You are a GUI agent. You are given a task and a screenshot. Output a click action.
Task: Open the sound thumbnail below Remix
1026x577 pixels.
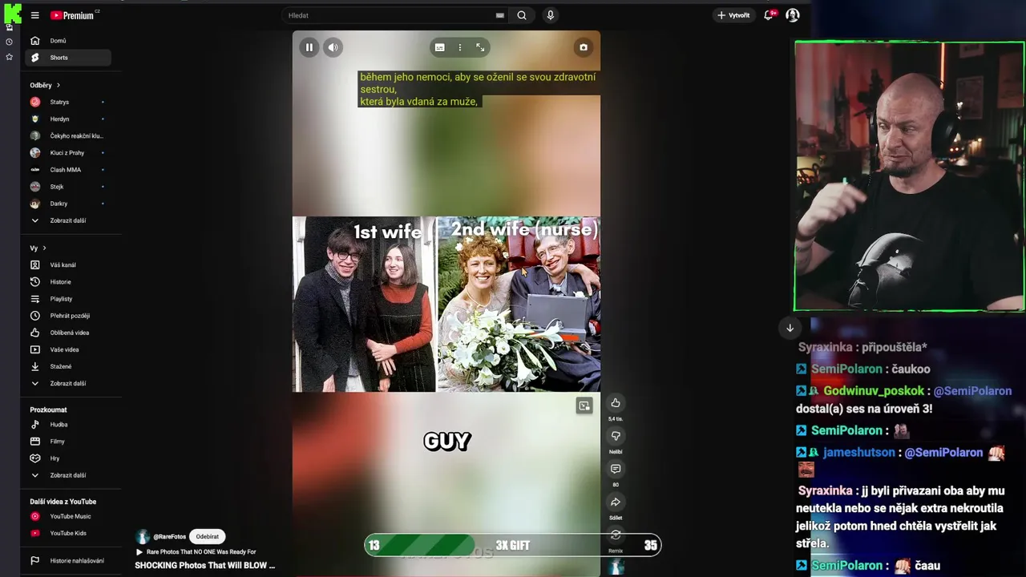pyautogui.click(x=616, y=567)
